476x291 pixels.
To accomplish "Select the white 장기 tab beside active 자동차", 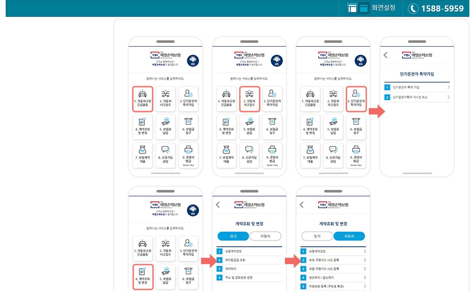I will [x=317, y=236].
